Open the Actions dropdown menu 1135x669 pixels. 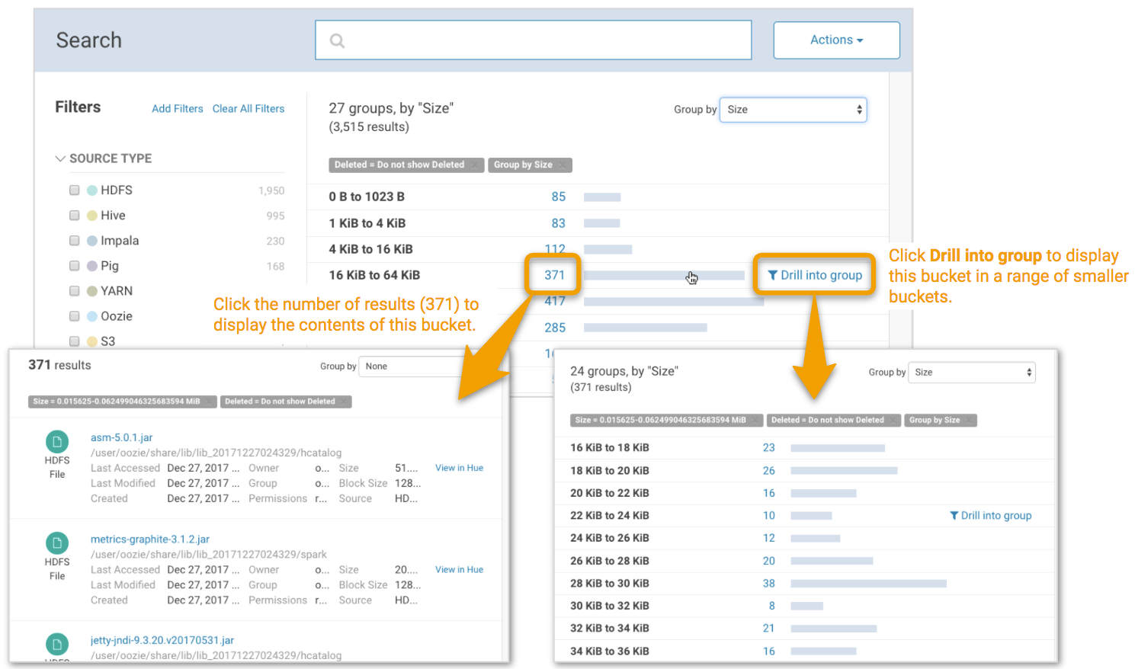[x=836, y=40]
